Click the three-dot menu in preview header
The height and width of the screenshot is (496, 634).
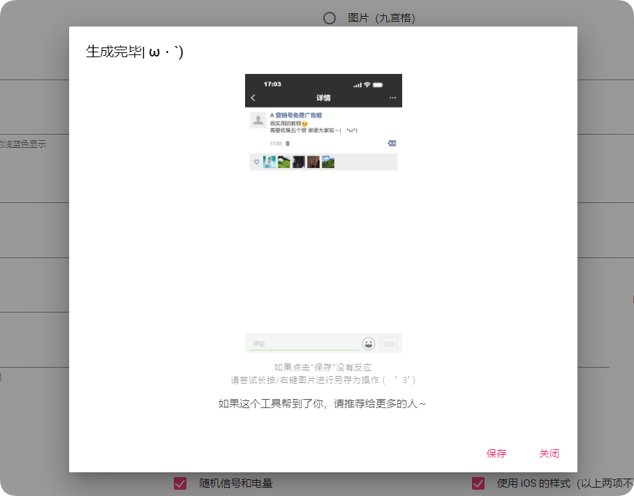click(x=392, y=98)
